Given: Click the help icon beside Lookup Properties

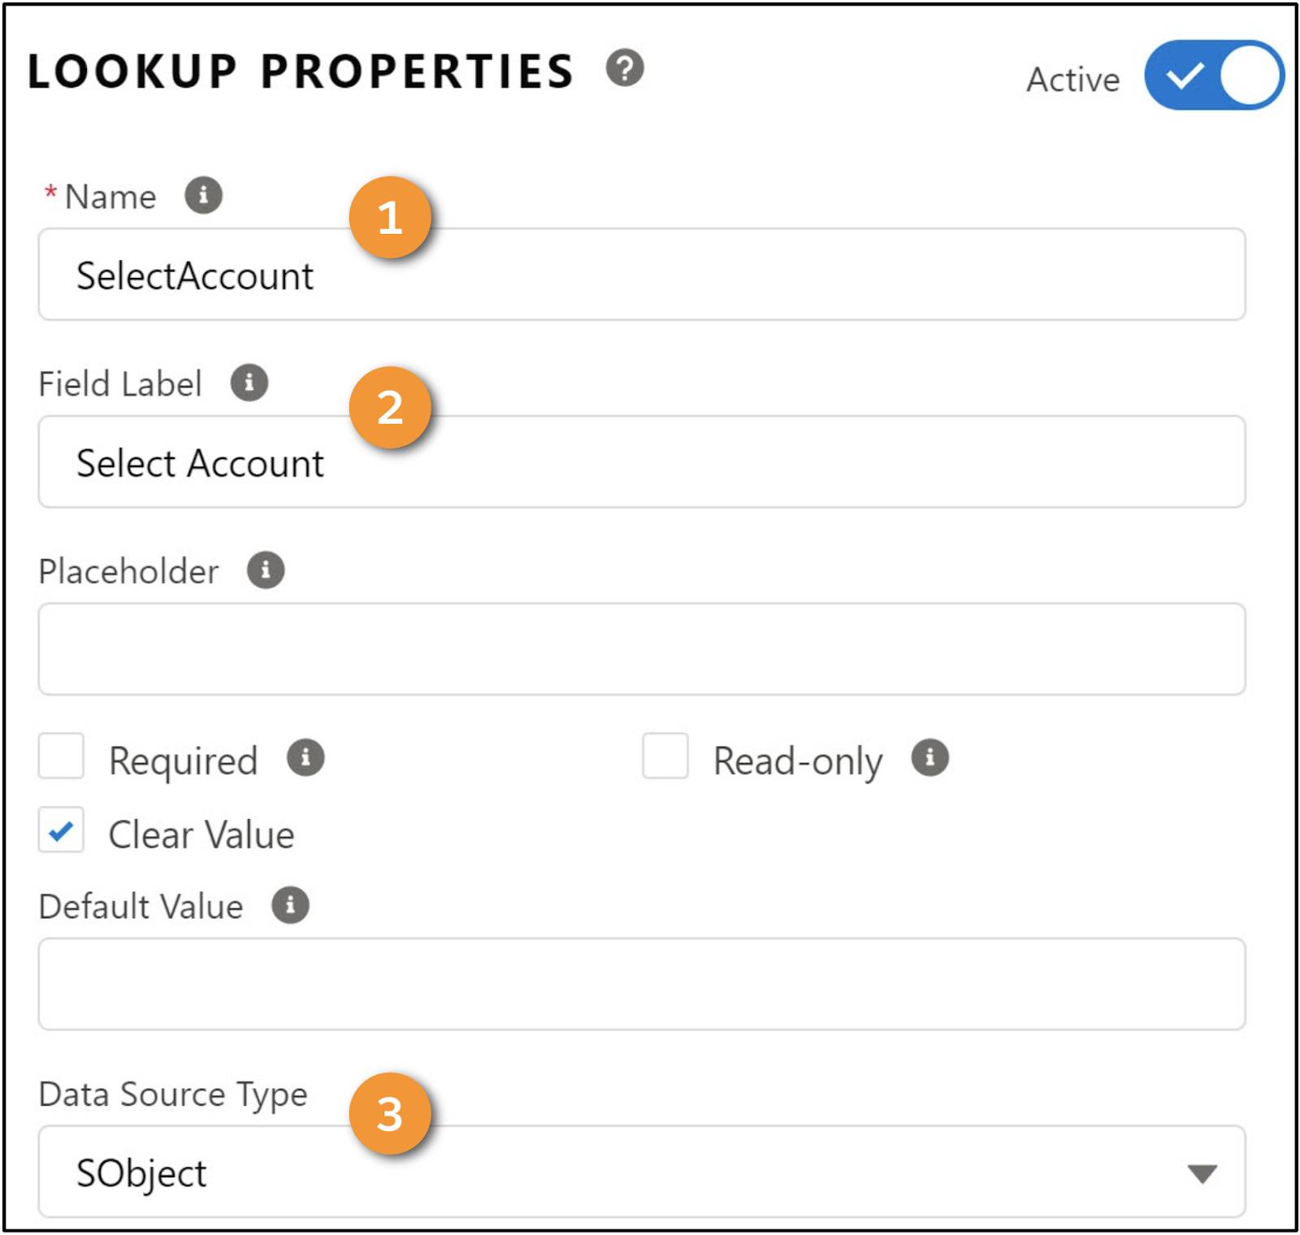Looking at the screenshot, I should (625, 68).
